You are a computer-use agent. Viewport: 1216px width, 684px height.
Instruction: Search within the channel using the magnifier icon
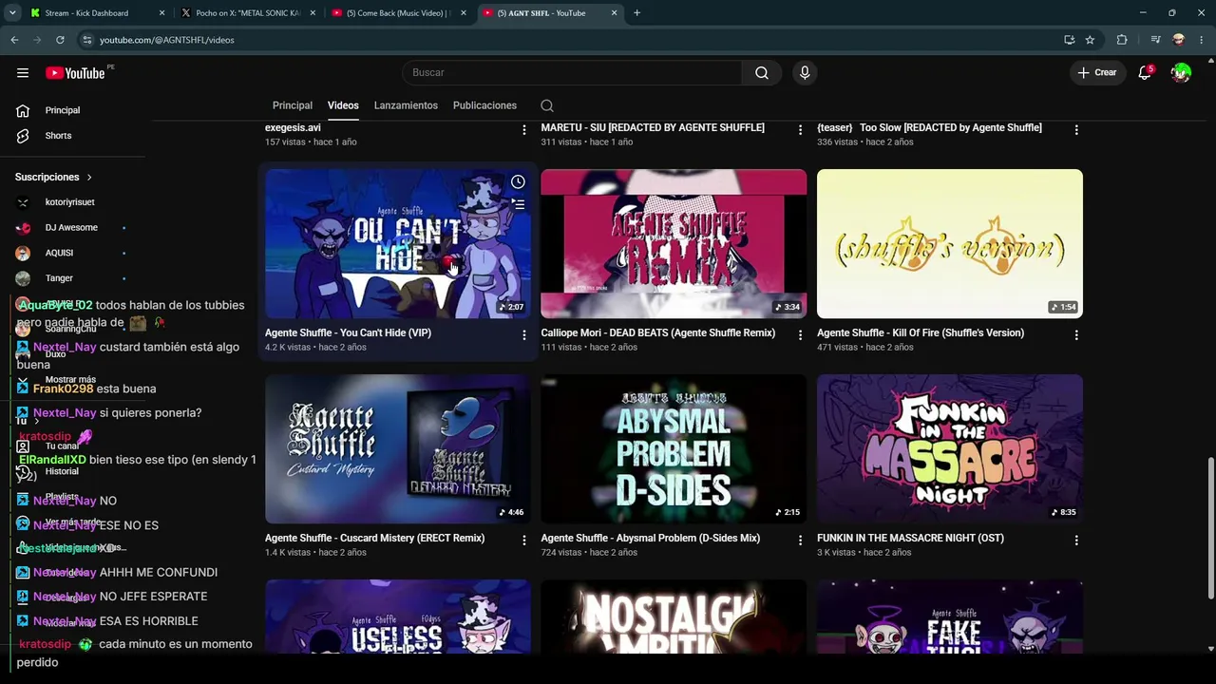coord(547,105)
